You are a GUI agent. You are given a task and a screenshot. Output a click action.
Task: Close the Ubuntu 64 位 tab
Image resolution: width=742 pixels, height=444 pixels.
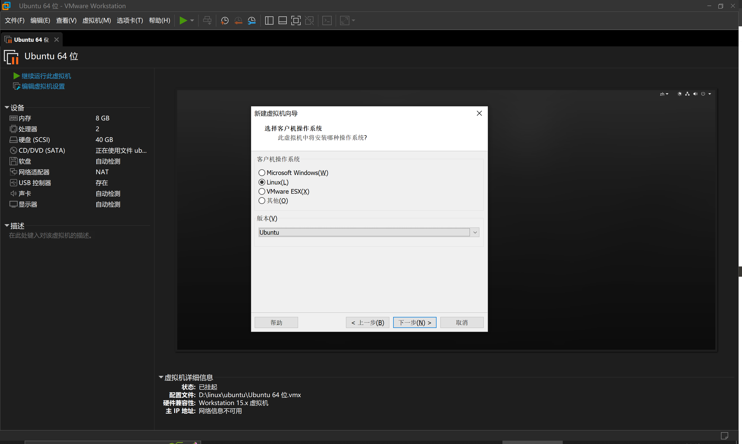click(56, 40)
